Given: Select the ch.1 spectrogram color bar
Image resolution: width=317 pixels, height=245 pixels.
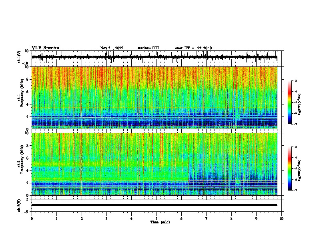Looking at the screenshot, I should pyautogui.click(x=290, y=102).
